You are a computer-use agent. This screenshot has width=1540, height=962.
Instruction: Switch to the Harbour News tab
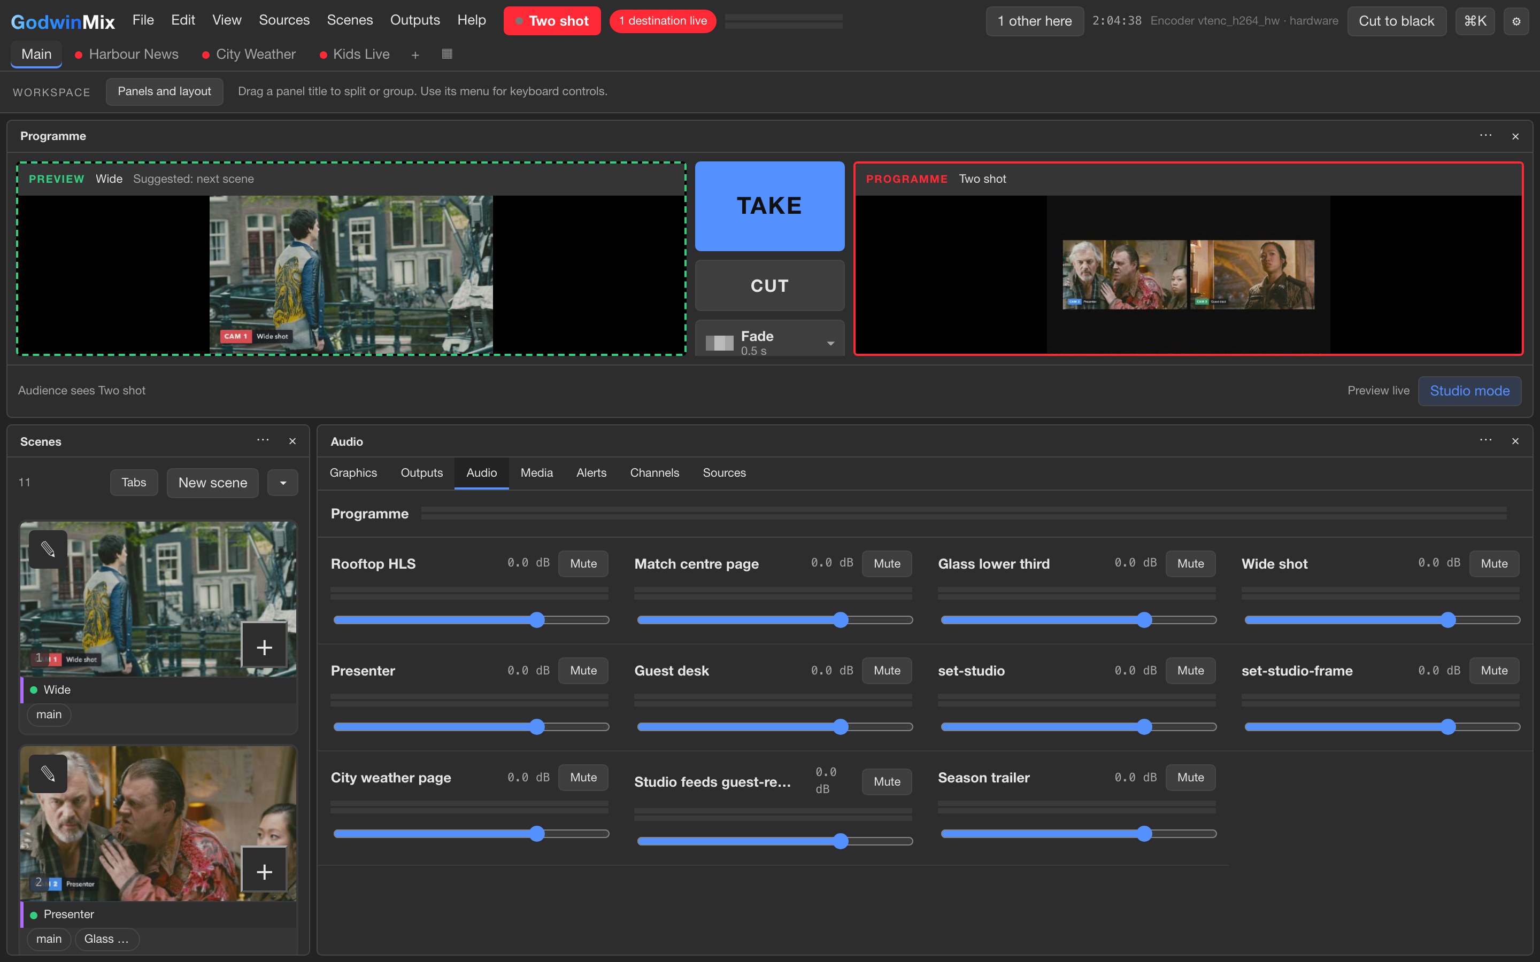tap(127, 55)
